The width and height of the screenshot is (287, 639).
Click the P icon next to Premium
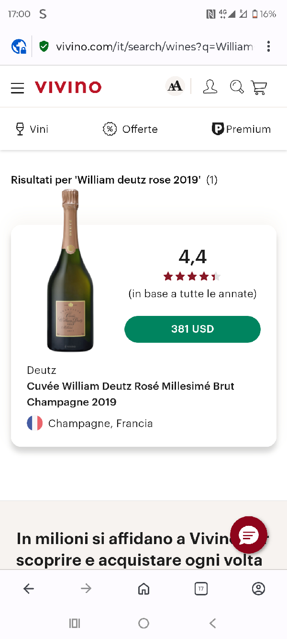[218, 128]
